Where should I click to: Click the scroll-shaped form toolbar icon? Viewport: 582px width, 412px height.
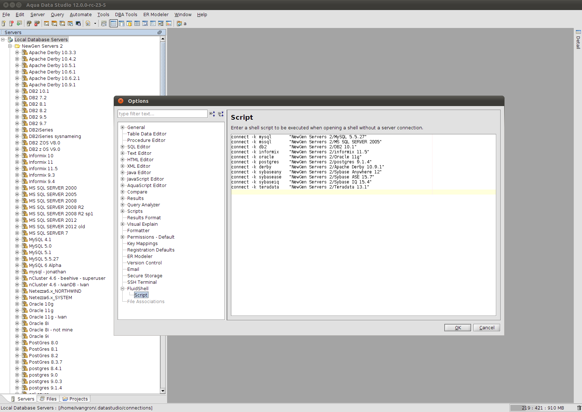click(104, 24)
